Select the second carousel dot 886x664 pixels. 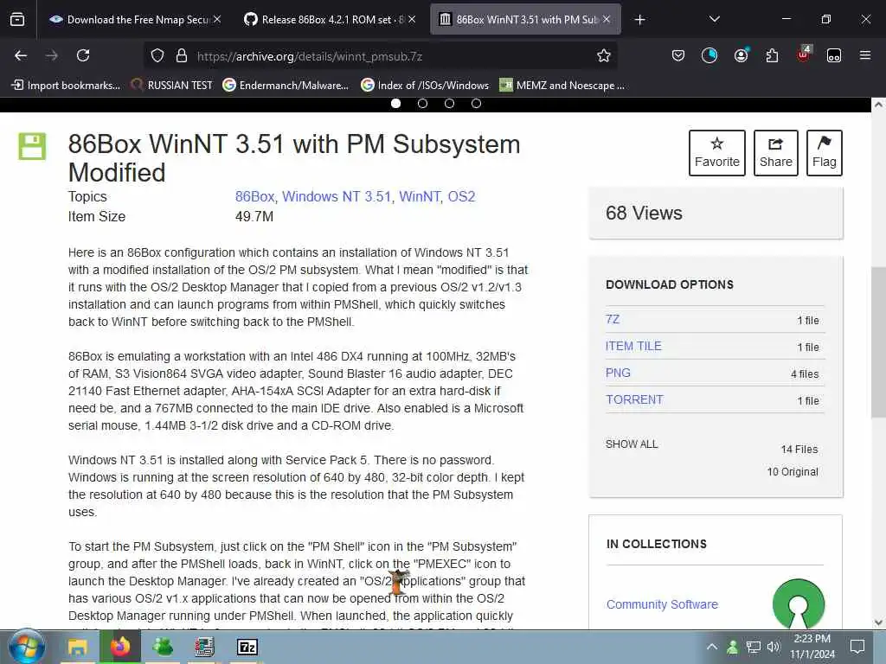pyautogui.click(x=422, y=104)
